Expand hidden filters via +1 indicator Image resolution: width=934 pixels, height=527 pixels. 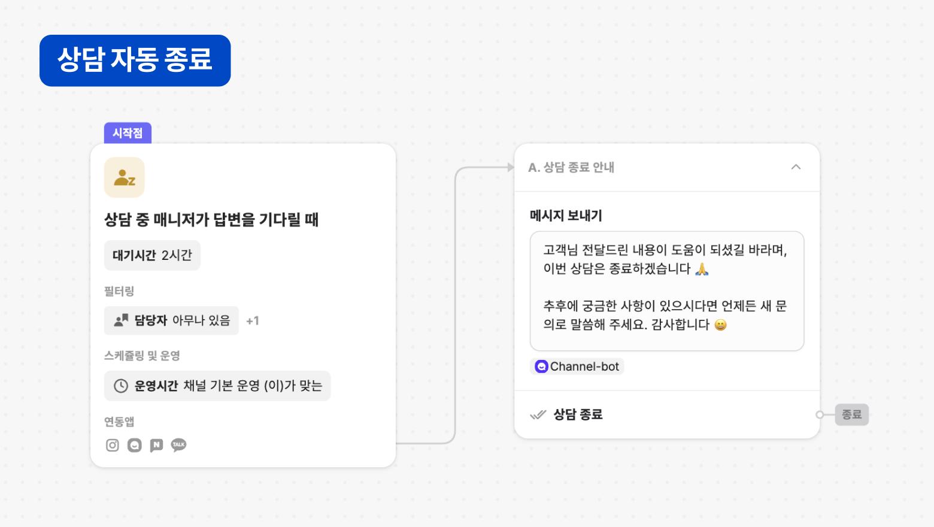(x=253, y=321)
